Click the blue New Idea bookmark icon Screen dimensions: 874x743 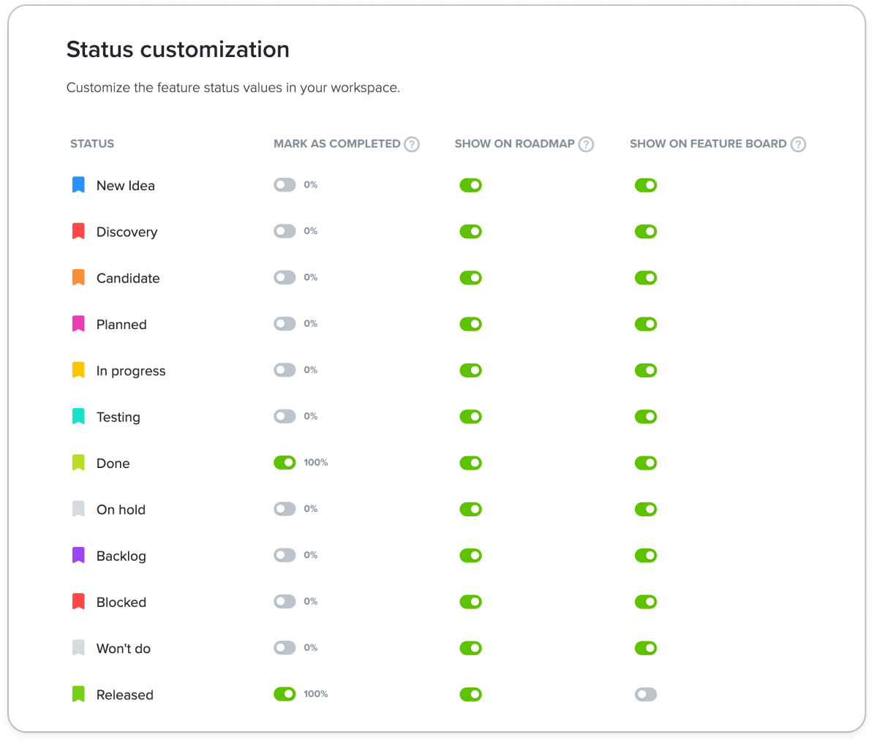click(x=78, y=185)
